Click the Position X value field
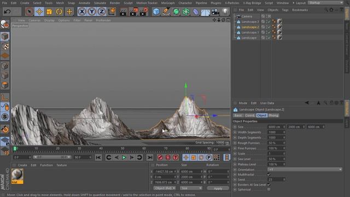This screenshot has width=350, height=197. coord(164,171)
